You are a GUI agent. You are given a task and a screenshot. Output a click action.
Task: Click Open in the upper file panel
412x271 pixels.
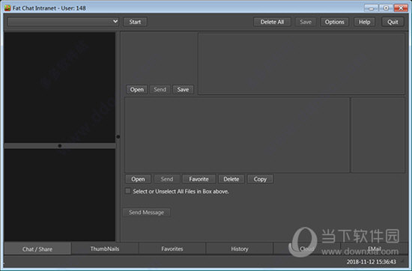pos(137,90)
